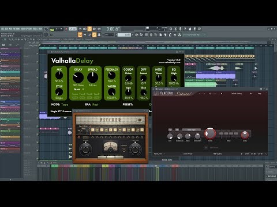Click the tempo display field
This screenshot has width=277, height=207.
[73, 29]
